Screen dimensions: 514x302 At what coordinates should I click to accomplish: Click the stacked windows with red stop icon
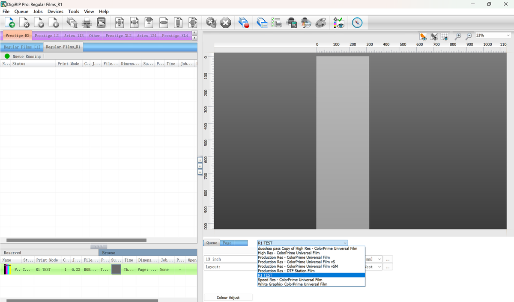click(244, 23)
